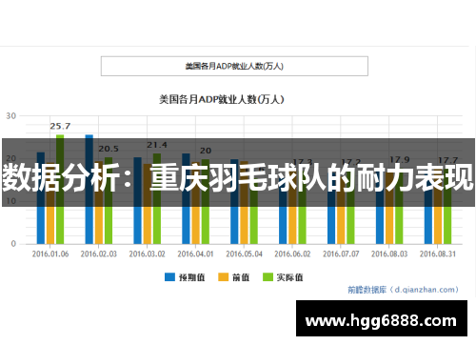Image resolution: width=476 pixels, height=345 pixels.
Task: Click the blue bar above 2016.02.03
Action: click(89, 190)
